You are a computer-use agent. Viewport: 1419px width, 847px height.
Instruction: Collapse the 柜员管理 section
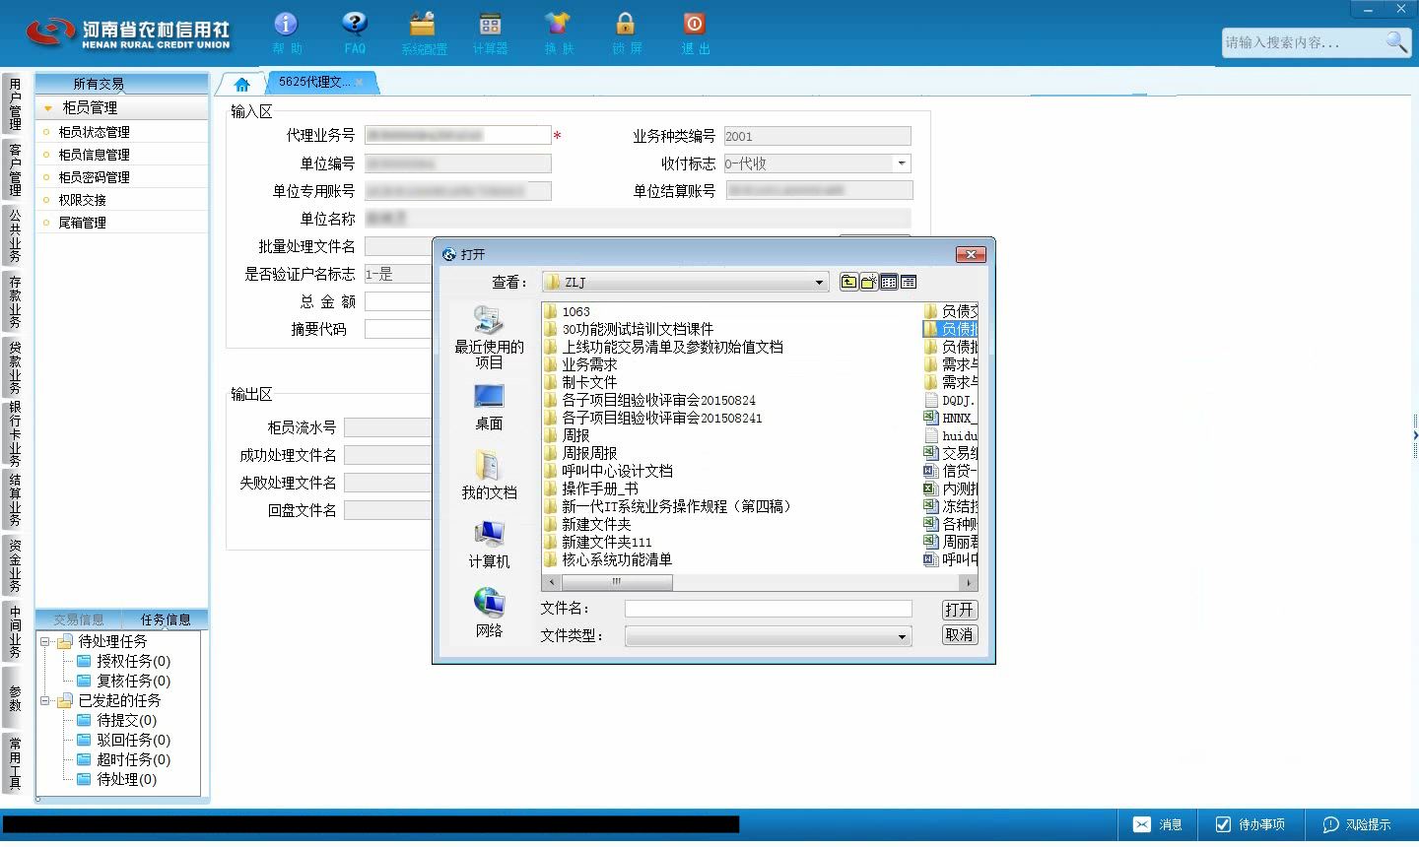point(47,108)
